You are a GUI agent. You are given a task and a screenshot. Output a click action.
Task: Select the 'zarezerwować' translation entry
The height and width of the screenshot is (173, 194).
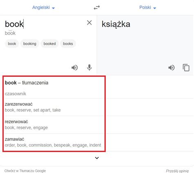click(x=54, y=107)
